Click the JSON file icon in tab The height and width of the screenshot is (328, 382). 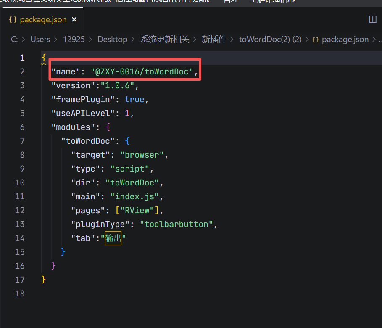coord(13,19)
